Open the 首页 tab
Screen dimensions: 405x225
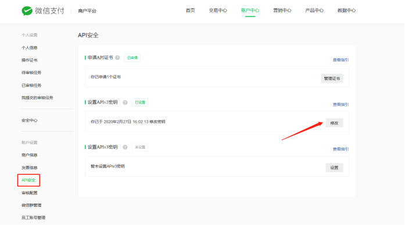point(191,10)
